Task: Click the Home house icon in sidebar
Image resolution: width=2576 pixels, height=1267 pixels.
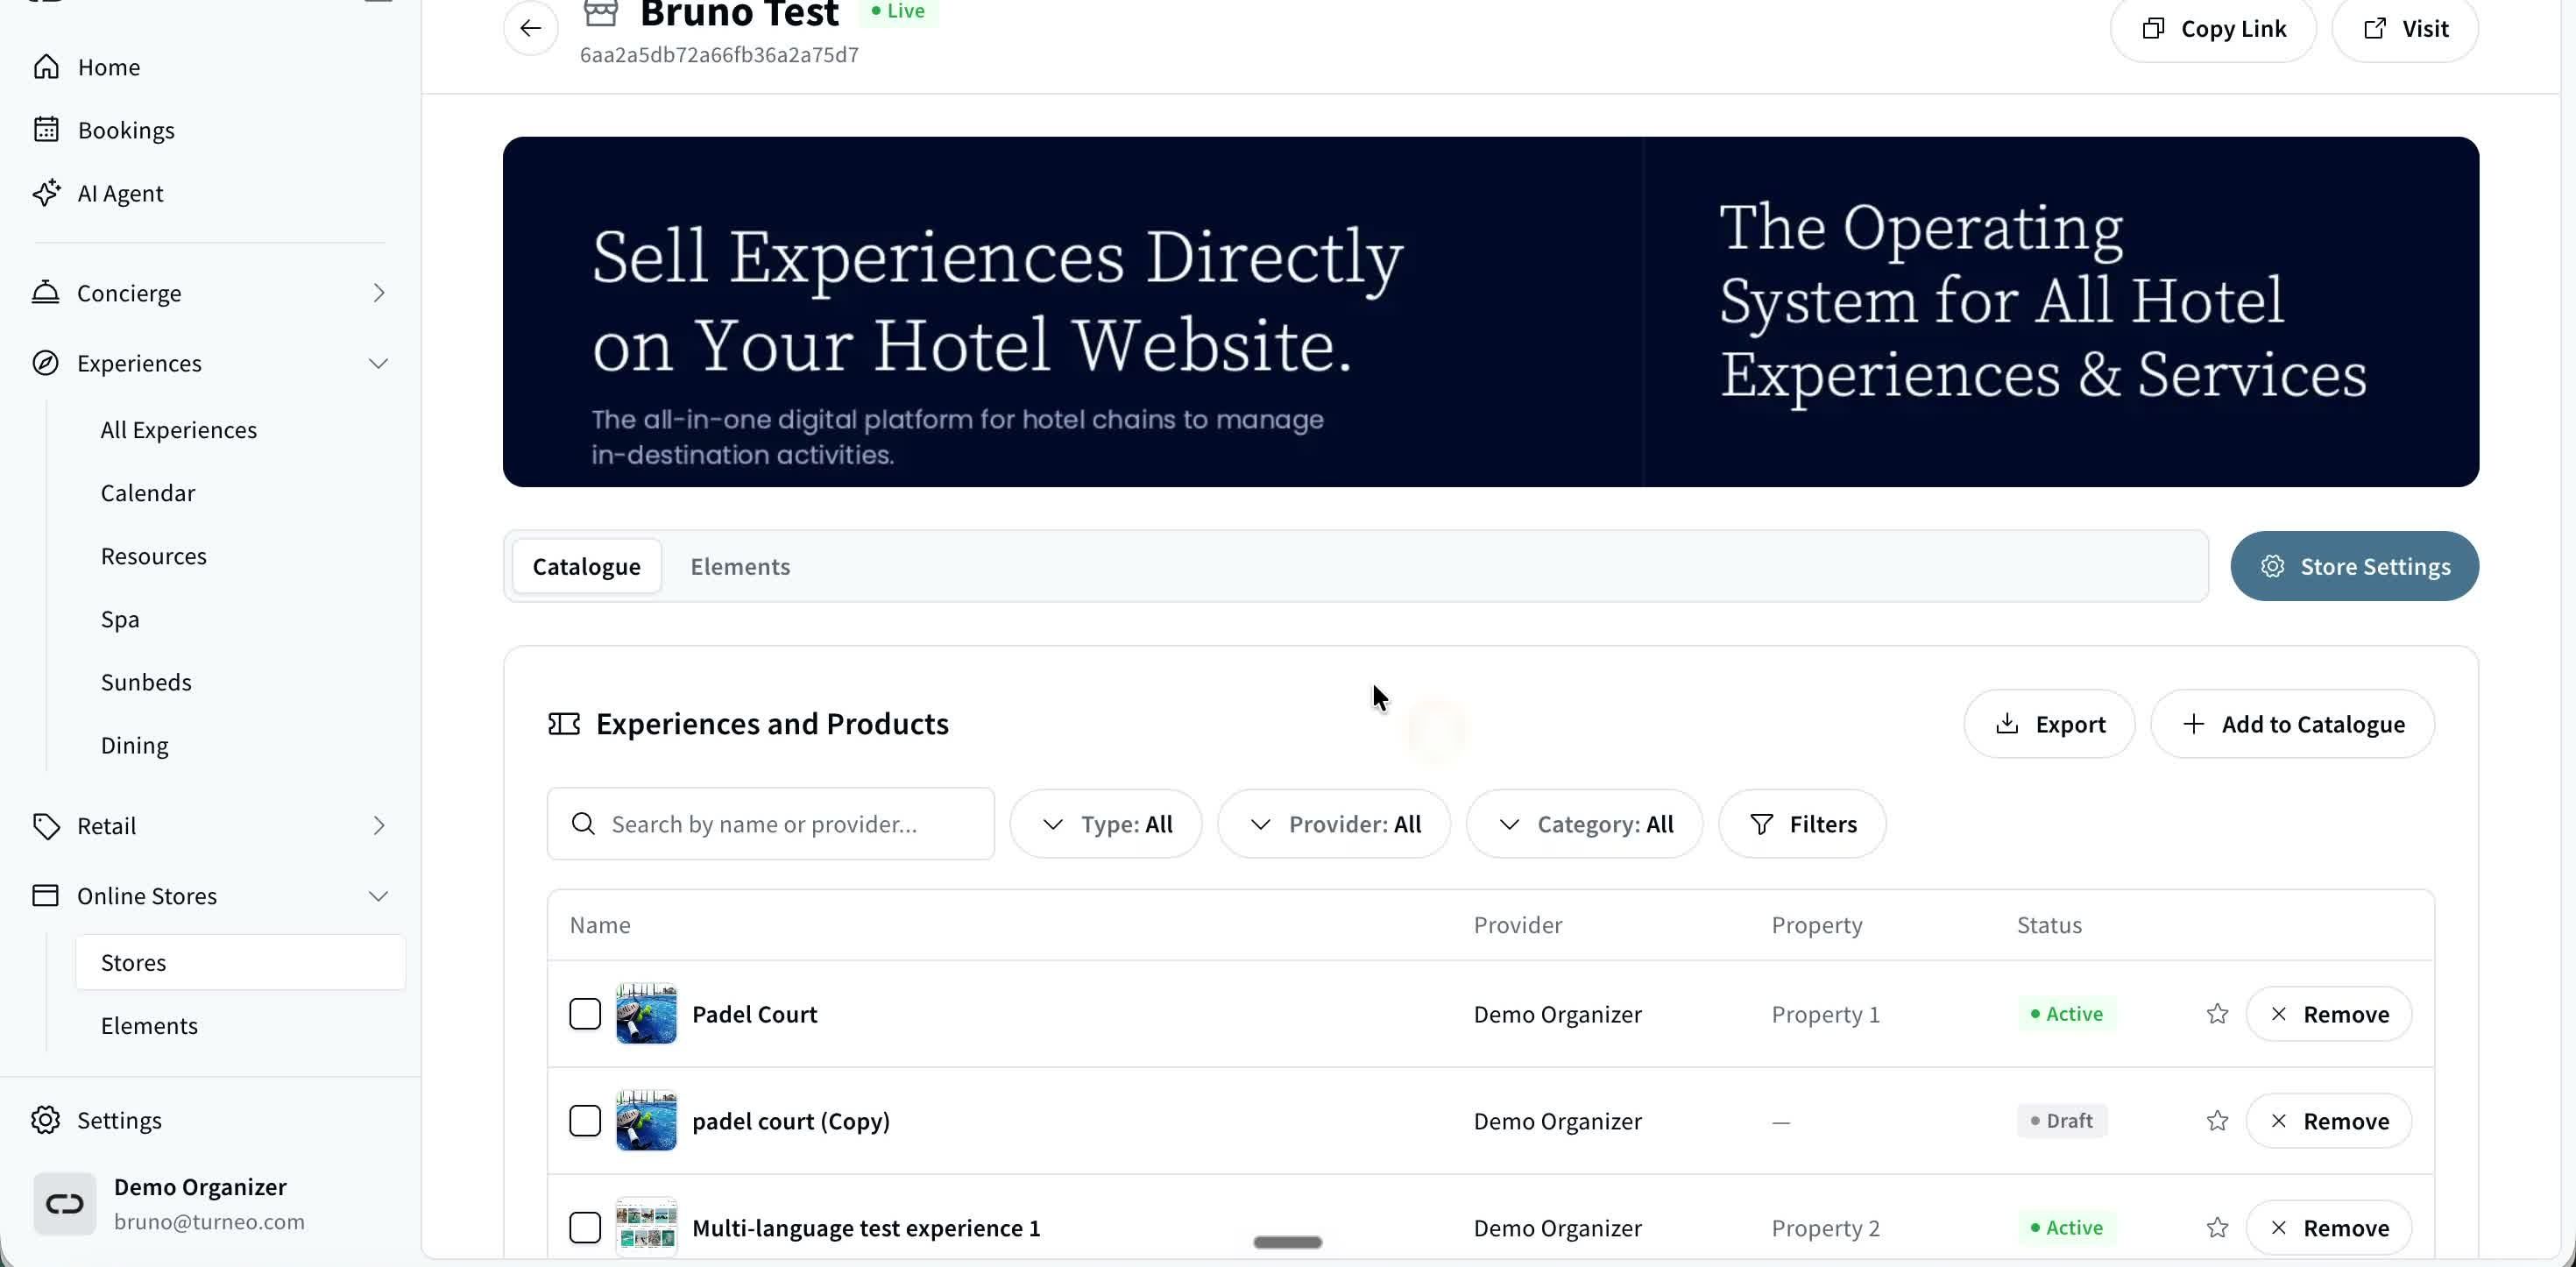Action: click(x=46, y=67)
